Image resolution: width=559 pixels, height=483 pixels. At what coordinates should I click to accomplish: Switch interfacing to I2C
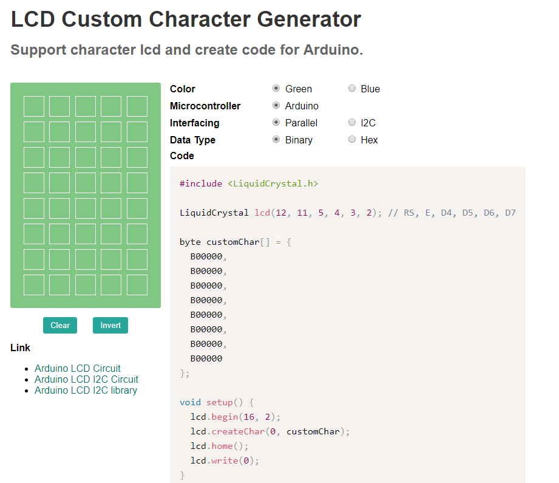(x=352, y=123)
